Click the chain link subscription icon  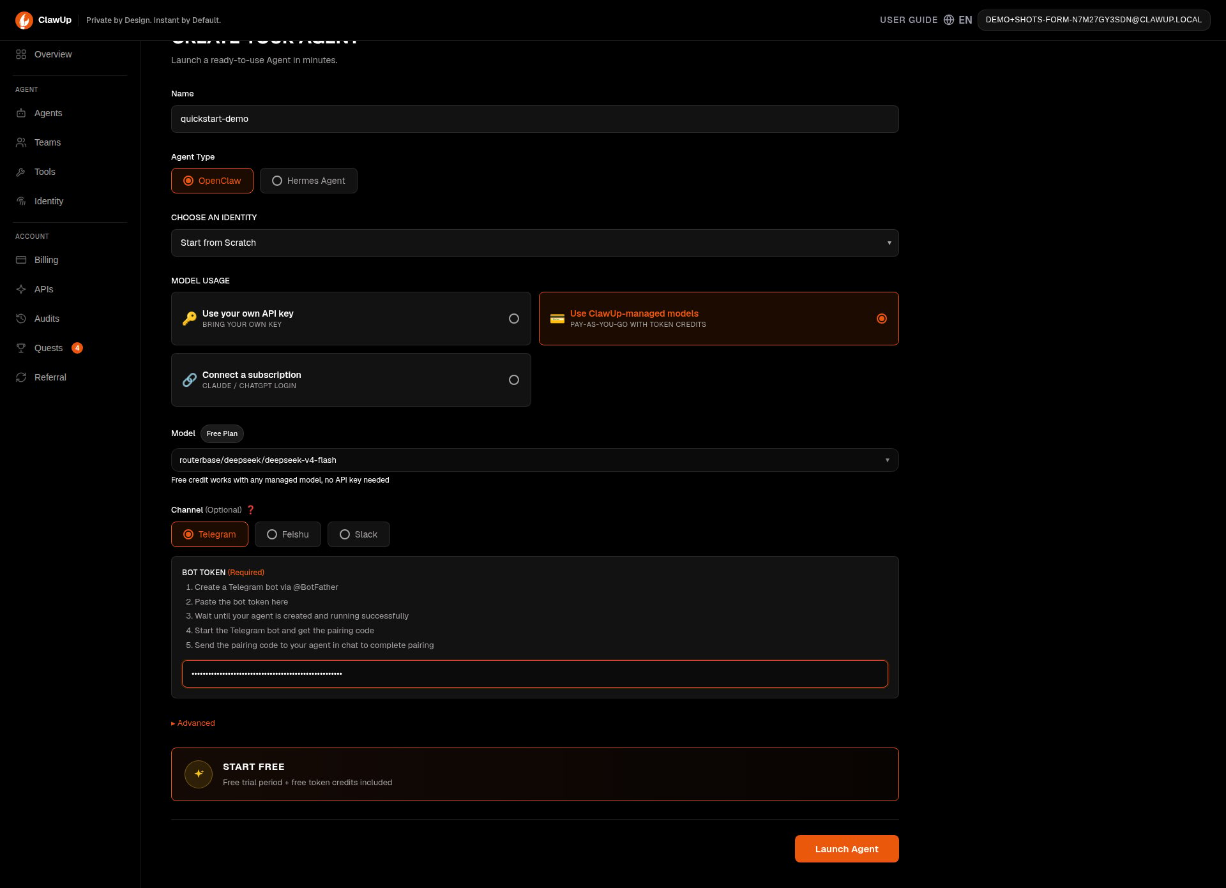coord(190,380)
